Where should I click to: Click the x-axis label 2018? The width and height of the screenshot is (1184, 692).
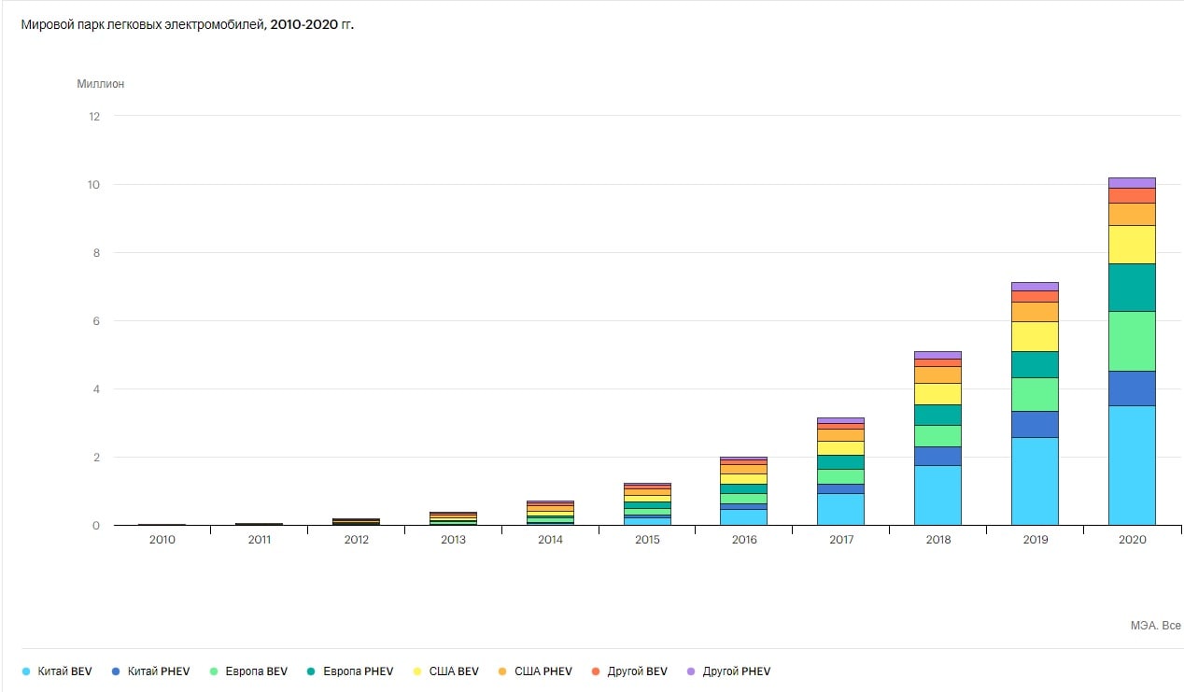click(938, 540)
